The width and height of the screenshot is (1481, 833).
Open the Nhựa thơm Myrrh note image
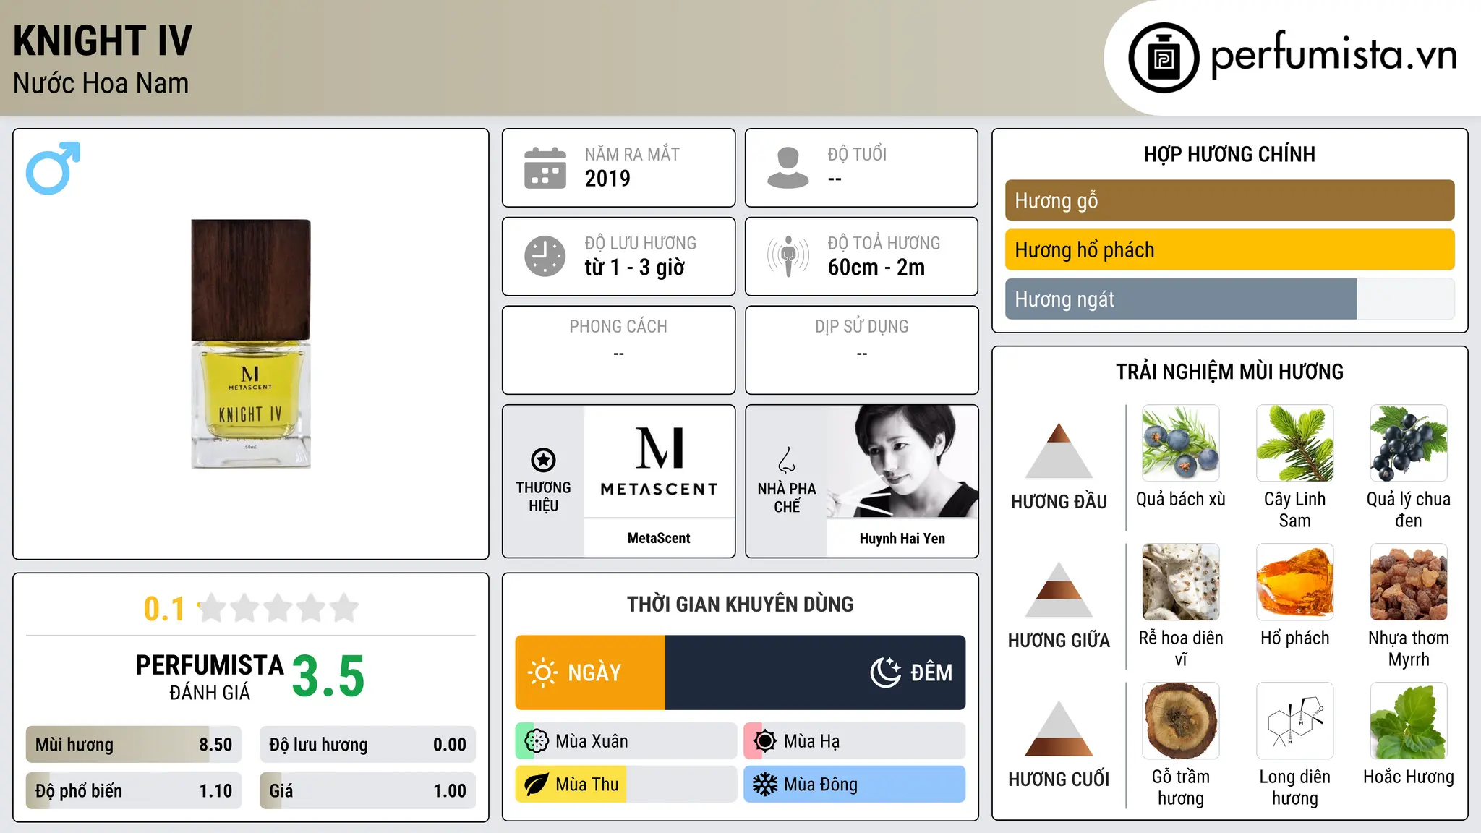click(1409, 582)
